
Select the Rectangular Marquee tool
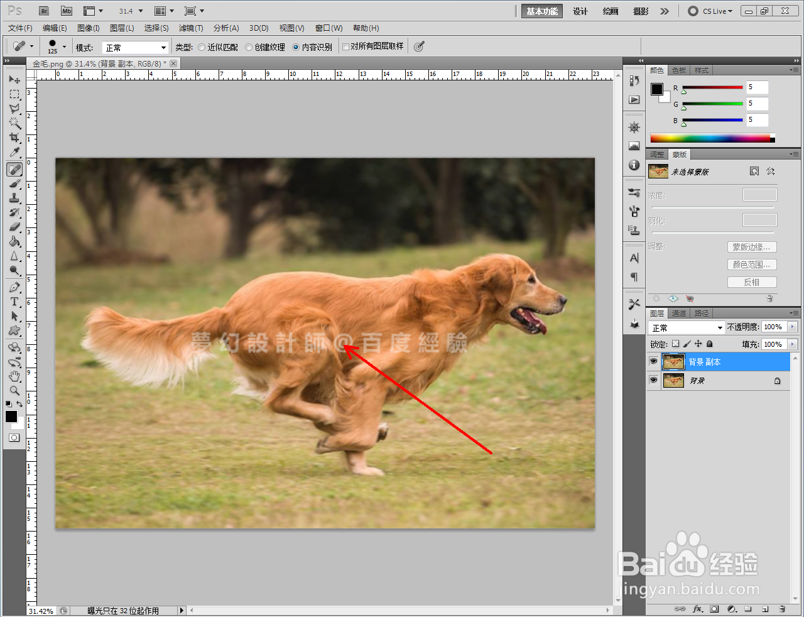14,94
